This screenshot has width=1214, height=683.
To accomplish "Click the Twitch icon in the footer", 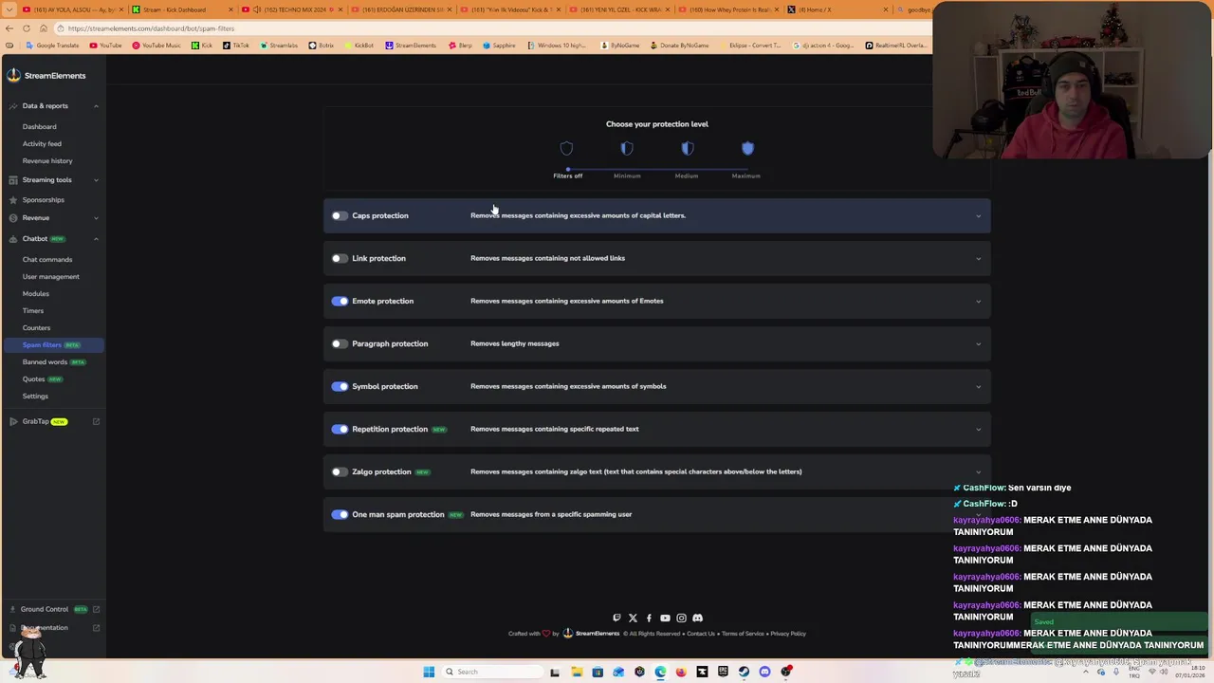I will click(616, 618).
